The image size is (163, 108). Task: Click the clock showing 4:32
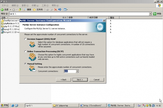(159, 106)
